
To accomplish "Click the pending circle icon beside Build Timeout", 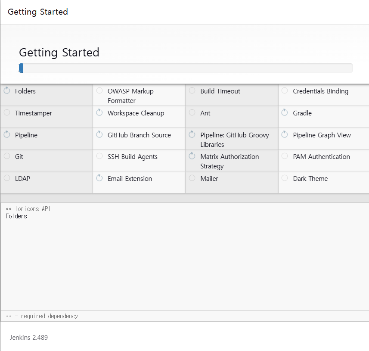I will click(192, 90).
